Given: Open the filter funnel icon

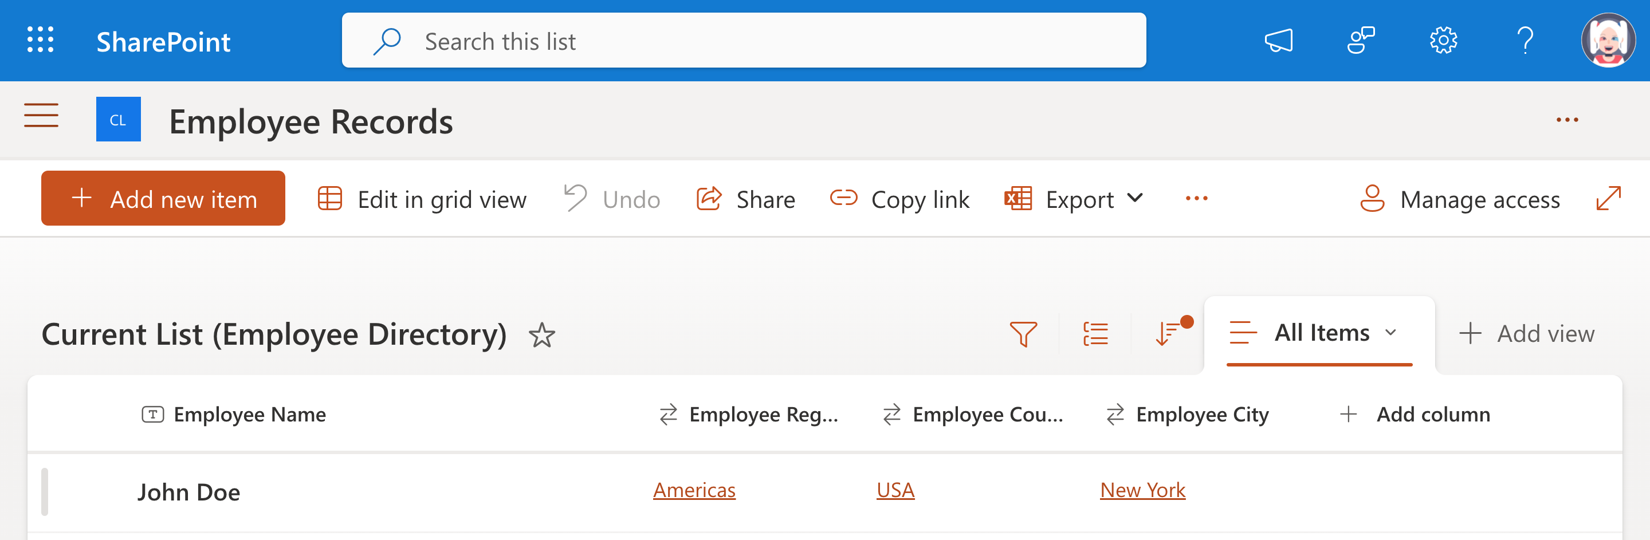Looking at the screenshot, I should point(1023,334).
